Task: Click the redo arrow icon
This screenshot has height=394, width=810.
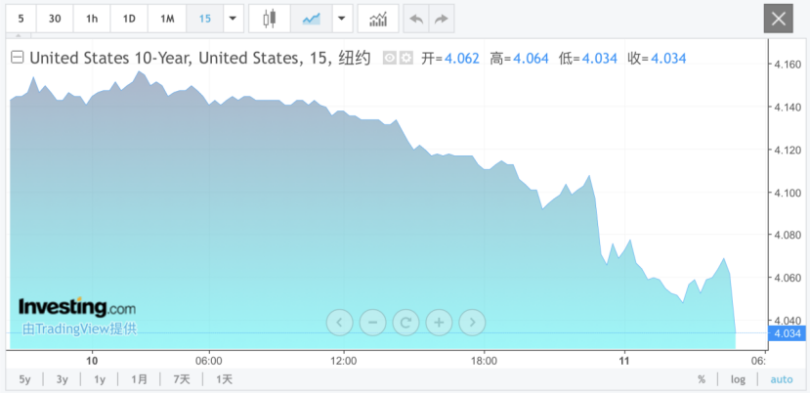Action: pos(442,19)
